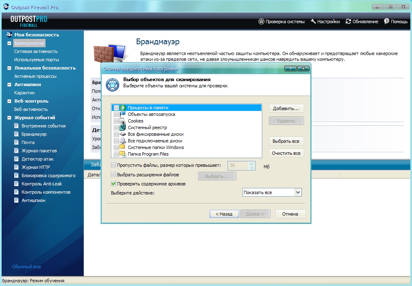
Task: Click the Очистить все button
Action: (x=286, y=153)
